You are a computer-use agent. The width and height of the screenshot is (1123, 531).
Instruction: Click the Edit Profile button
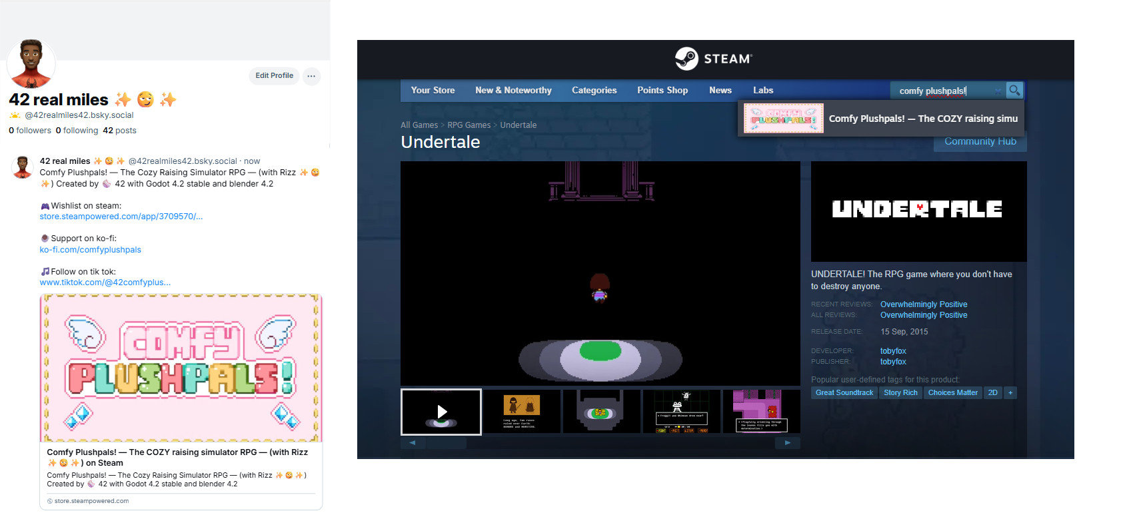[x=274, y=76]
